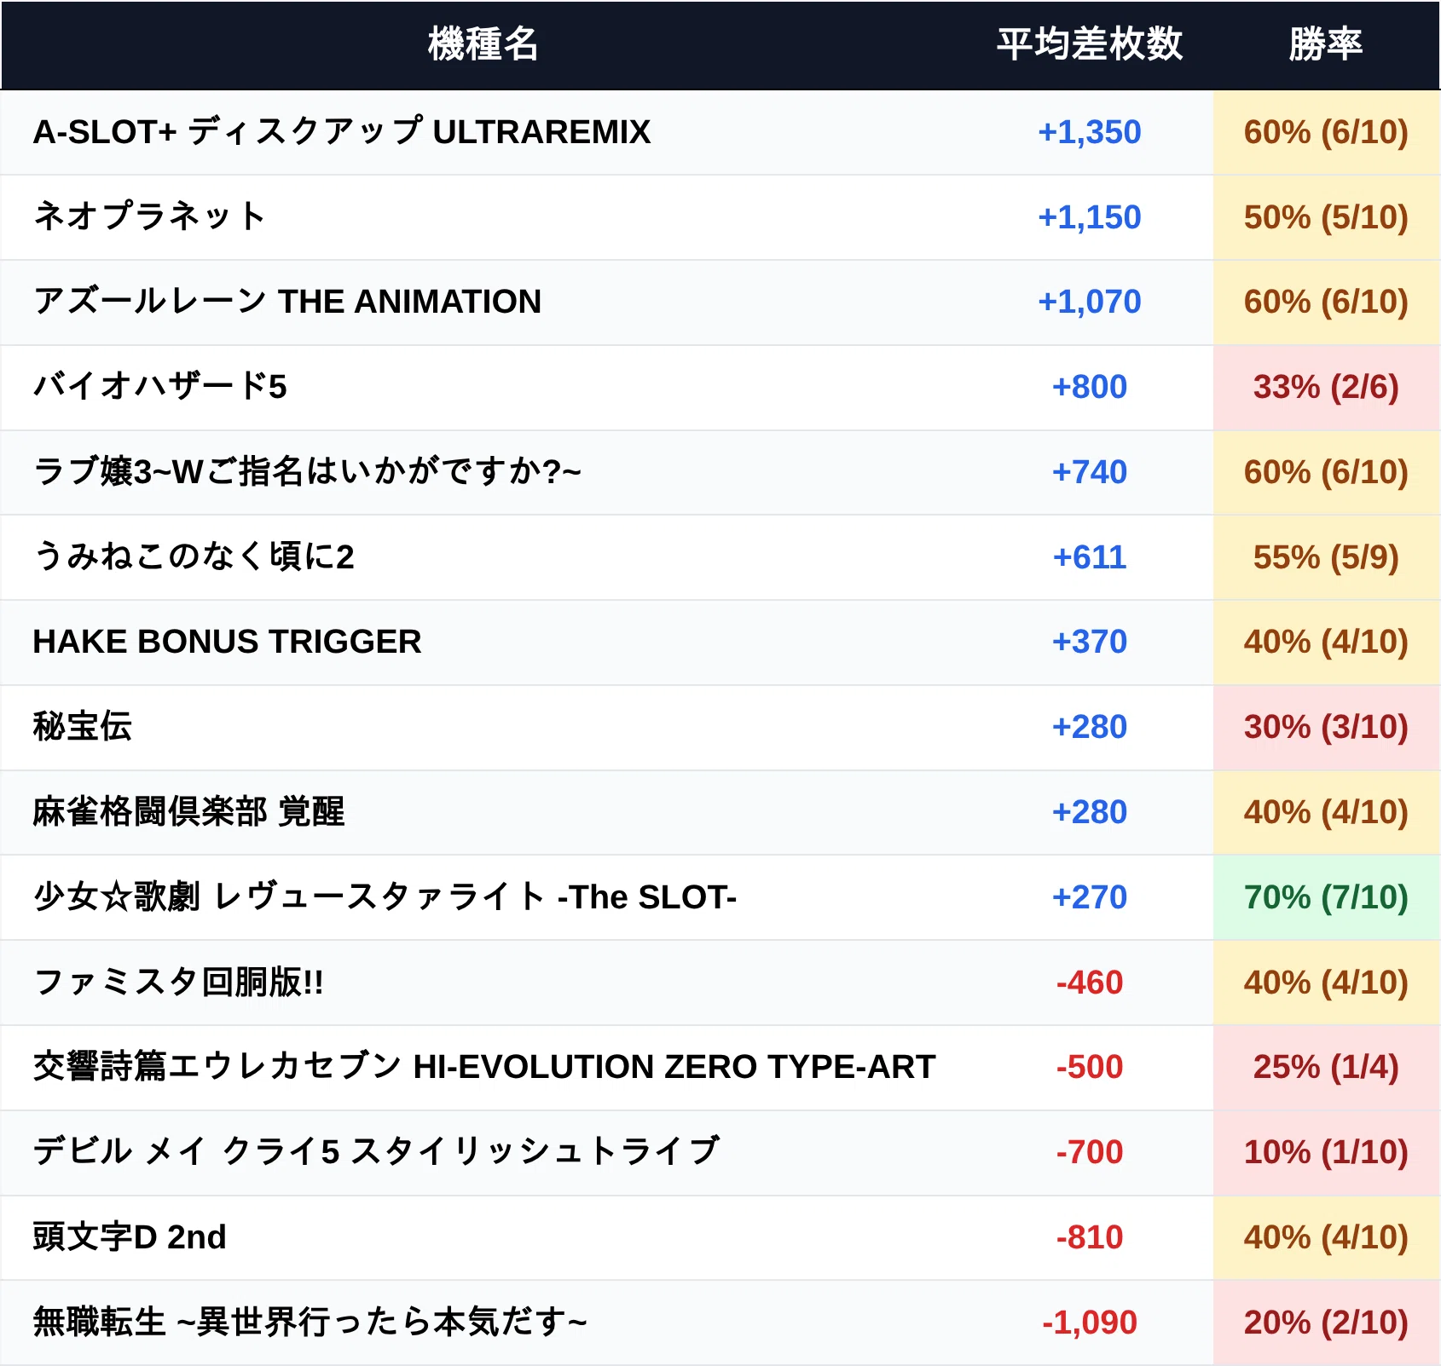This screenshot has height=1366, width=1441.
Task: Click the -810 value
Action: click(x=1090, y=1237)
